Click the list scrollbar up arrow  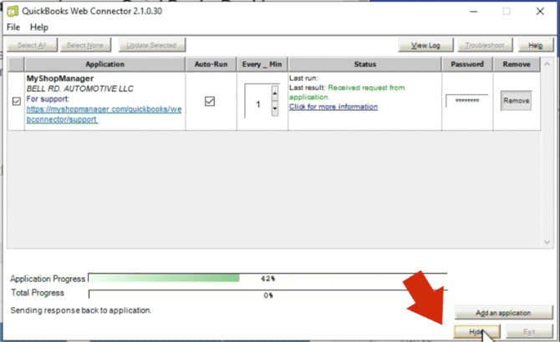(547, 64)
